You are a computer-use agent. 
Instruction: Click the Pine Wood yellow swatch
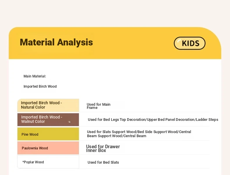click(x=48, y=134)
